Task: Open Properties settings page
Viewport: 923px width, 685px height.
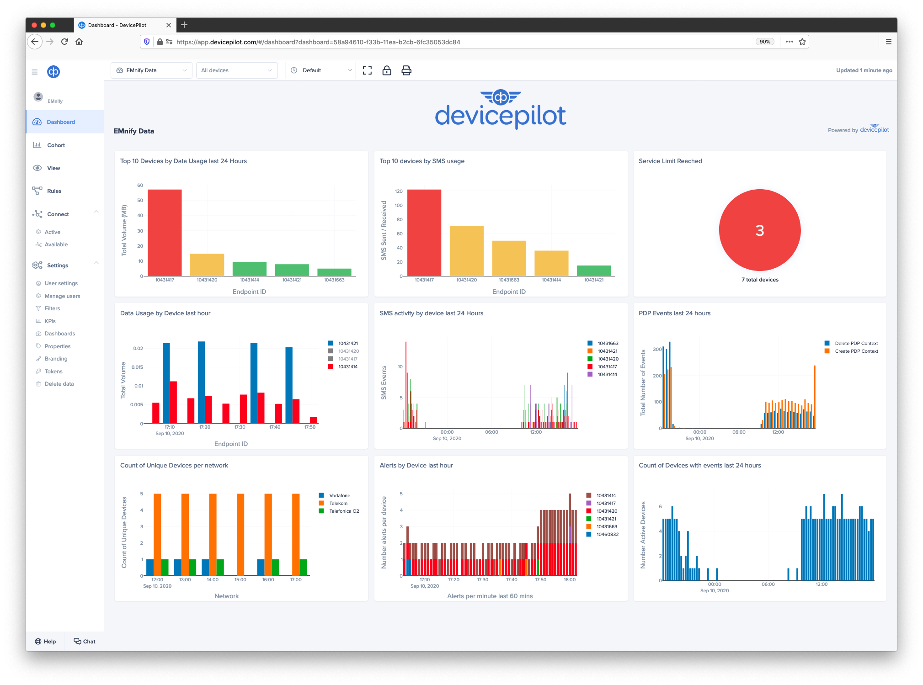Action: (x=57, y=346)
